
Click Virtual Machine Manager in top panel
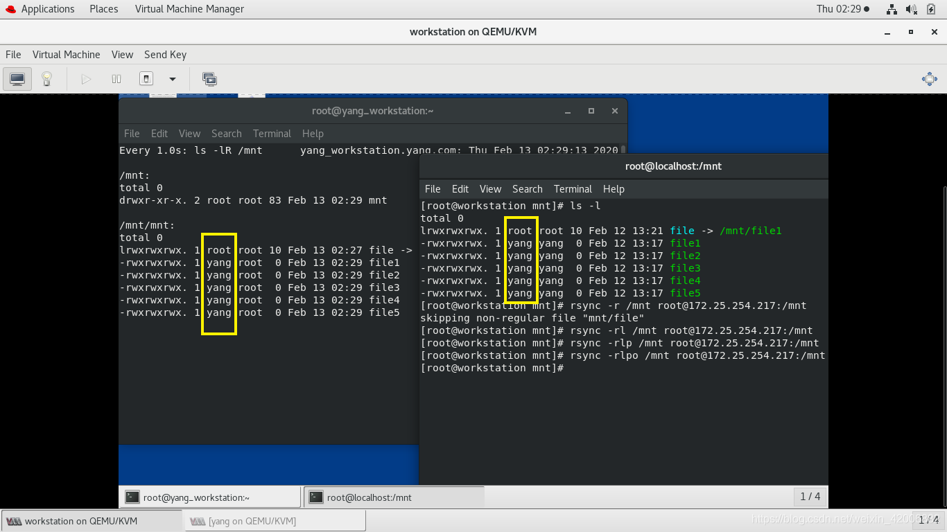click(189, 9)
